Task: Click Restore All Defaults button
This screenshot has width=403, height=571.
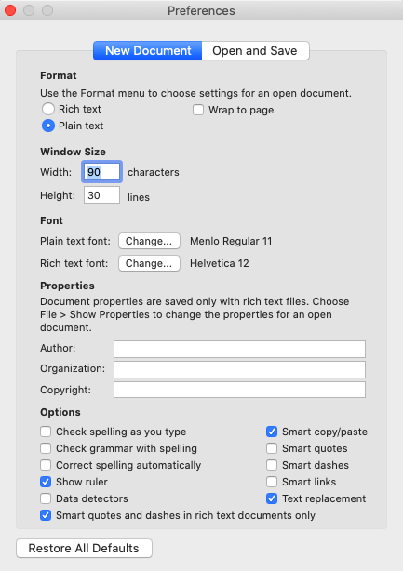Action: click(84, 548)
